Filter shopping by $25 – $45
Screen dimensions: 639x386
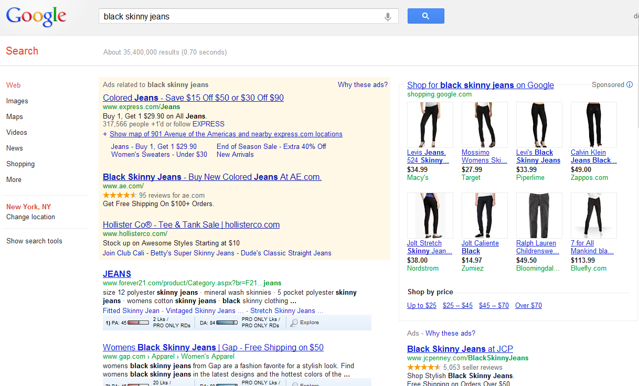tap(457, 305)
